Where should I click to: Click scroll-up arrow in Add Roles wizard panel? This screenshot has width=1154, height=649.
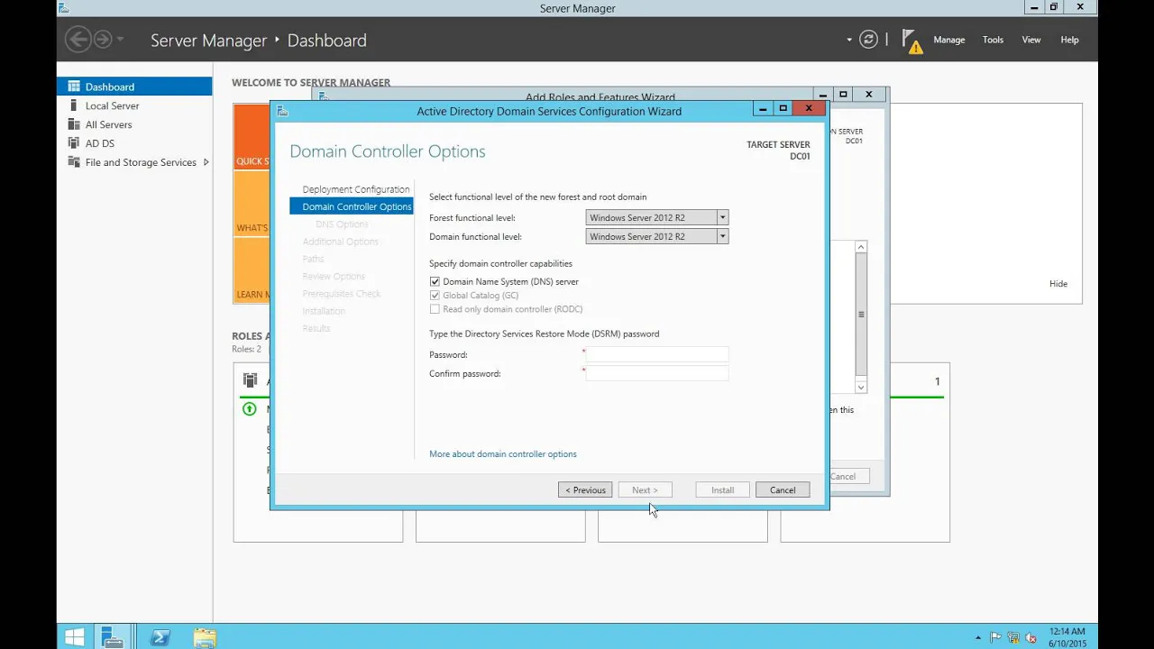pyautogui.click(x=861, y=247)
